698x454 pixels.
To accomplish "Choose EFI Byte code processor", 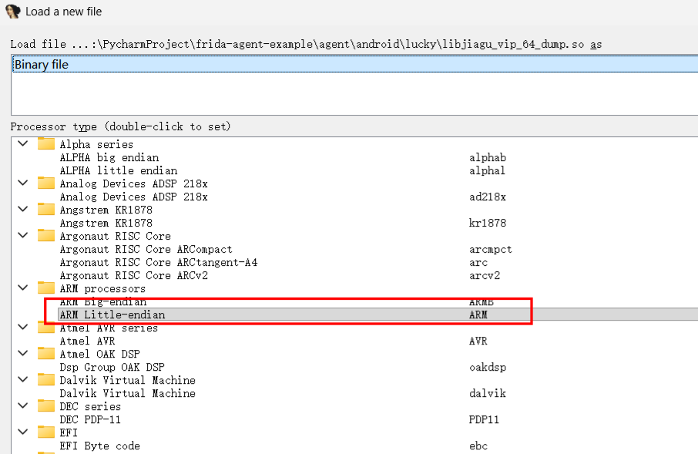I will (99, 446).
